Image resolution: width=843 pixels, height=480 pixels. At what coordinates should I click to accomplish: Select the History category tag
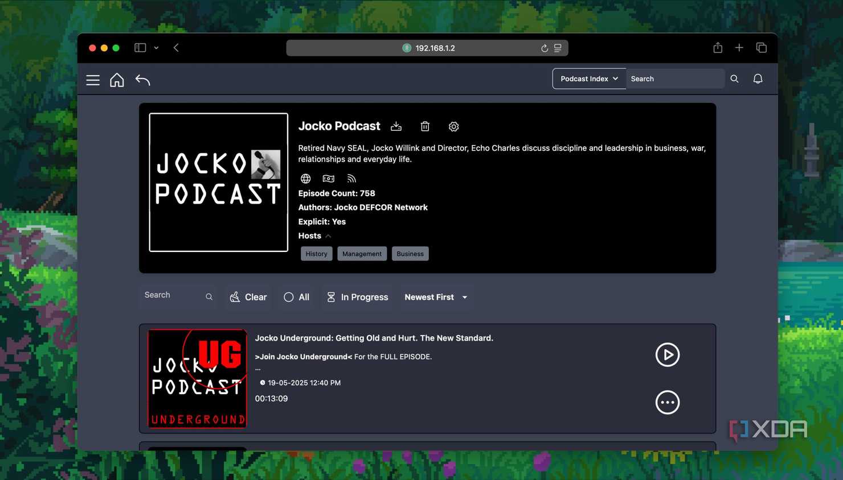[316, 254]
